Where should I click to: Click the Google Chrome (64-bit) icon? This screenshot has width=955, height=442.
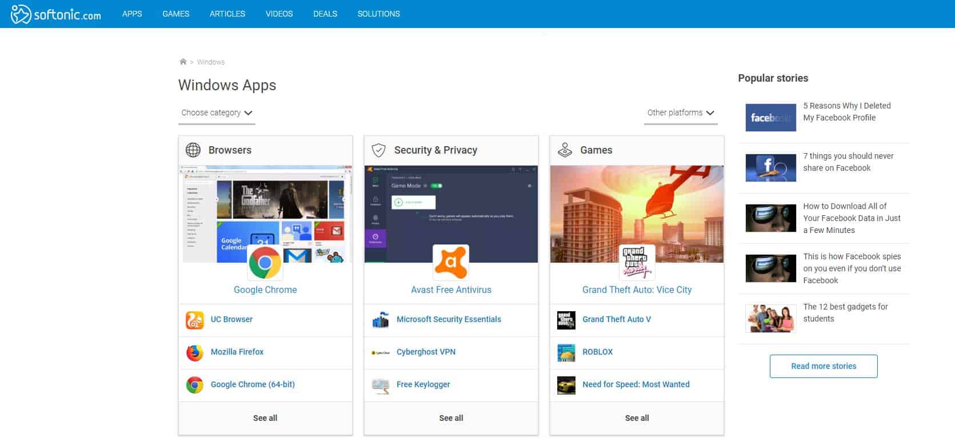(195, 385)
